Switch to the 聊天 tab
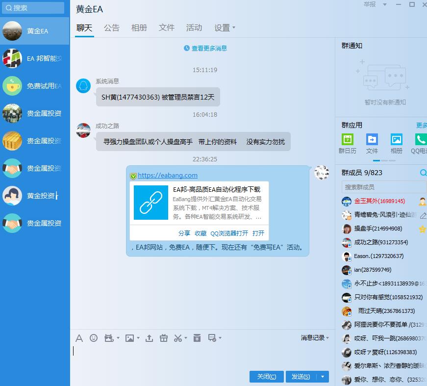Image resolution: width=427 pixels, height=386 pixels. [x=84, y=28]
